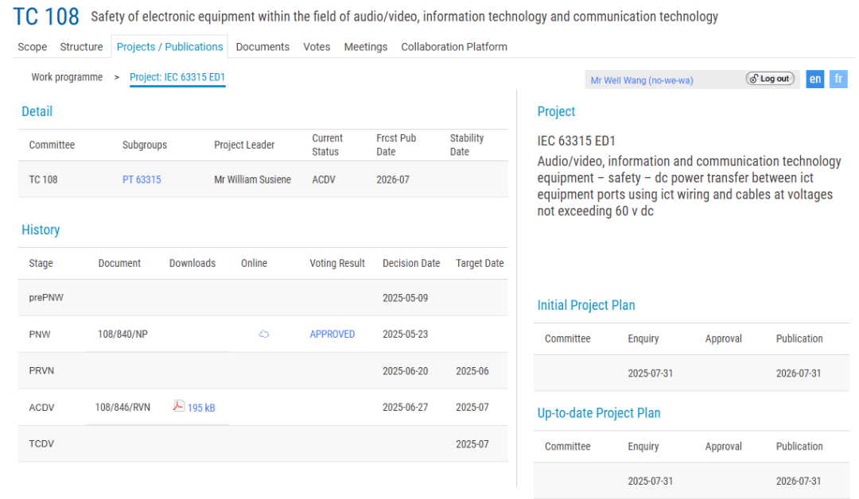Viewport: 859px width, 499px height.
Task: View the Meetings tab
Action: pos(366,47)
